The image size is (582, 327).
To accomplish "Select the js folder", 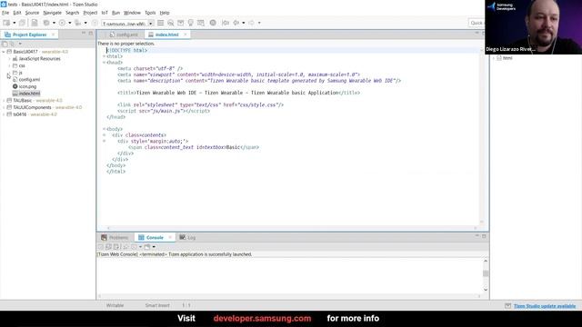I will point(20,73).
